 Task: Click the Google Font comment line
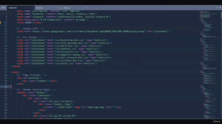coord(30,28)
